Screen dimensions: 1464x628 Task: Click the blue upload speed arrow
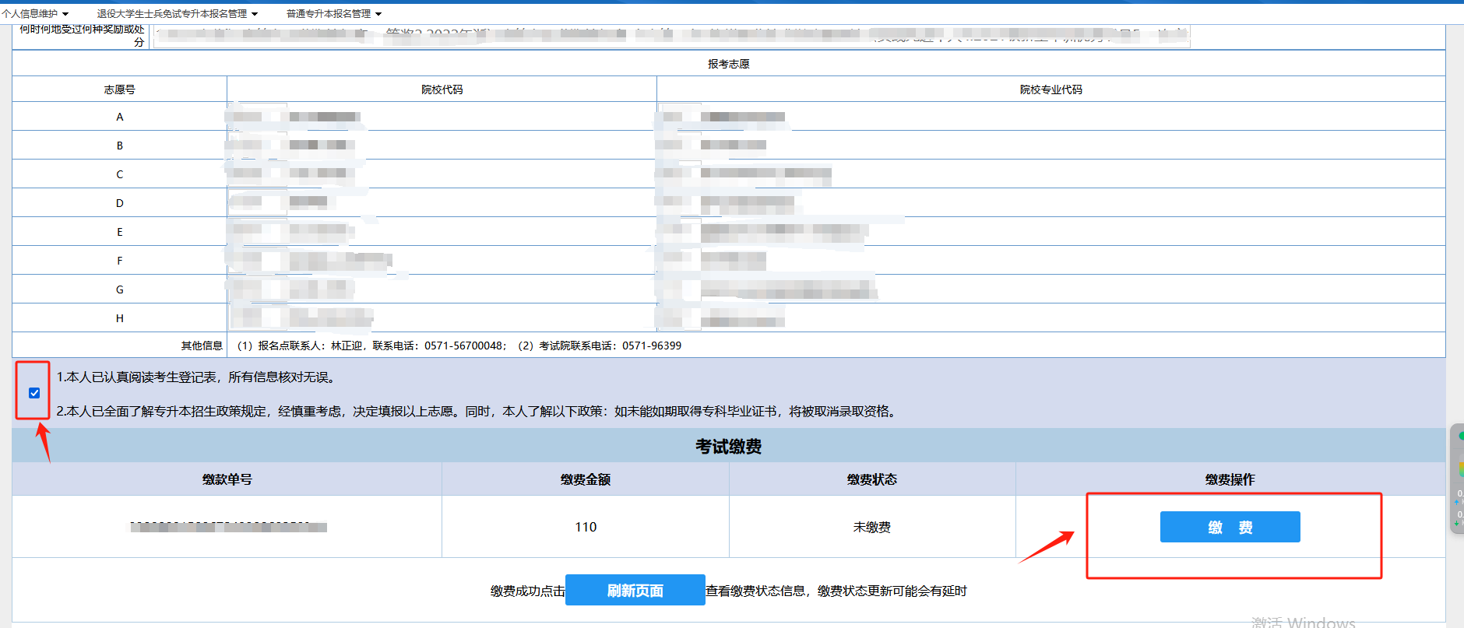click(1456, 502)
